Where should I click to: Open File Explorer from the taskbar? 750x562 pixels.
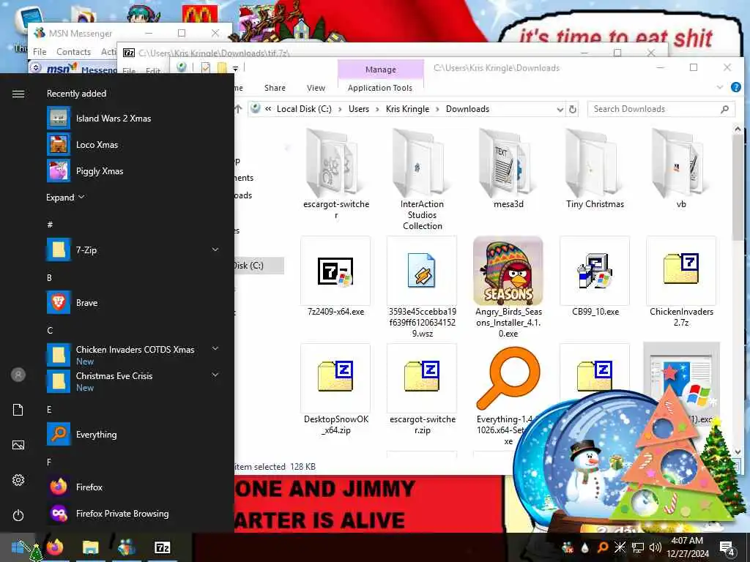tap(90, 547)
